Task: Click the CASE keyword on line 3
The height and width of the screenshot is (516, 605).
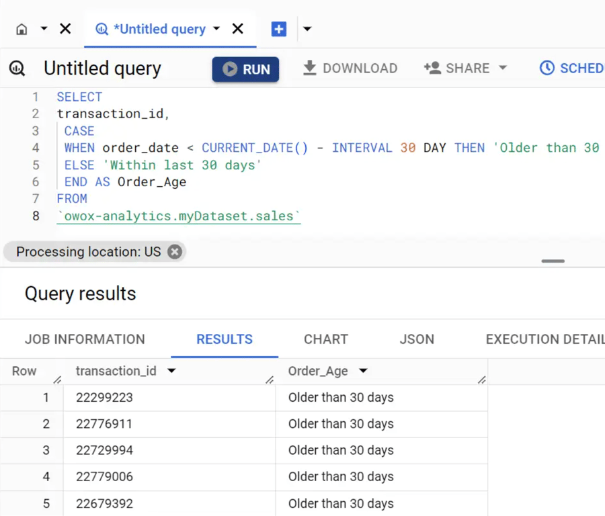Action: pos(79,131)
